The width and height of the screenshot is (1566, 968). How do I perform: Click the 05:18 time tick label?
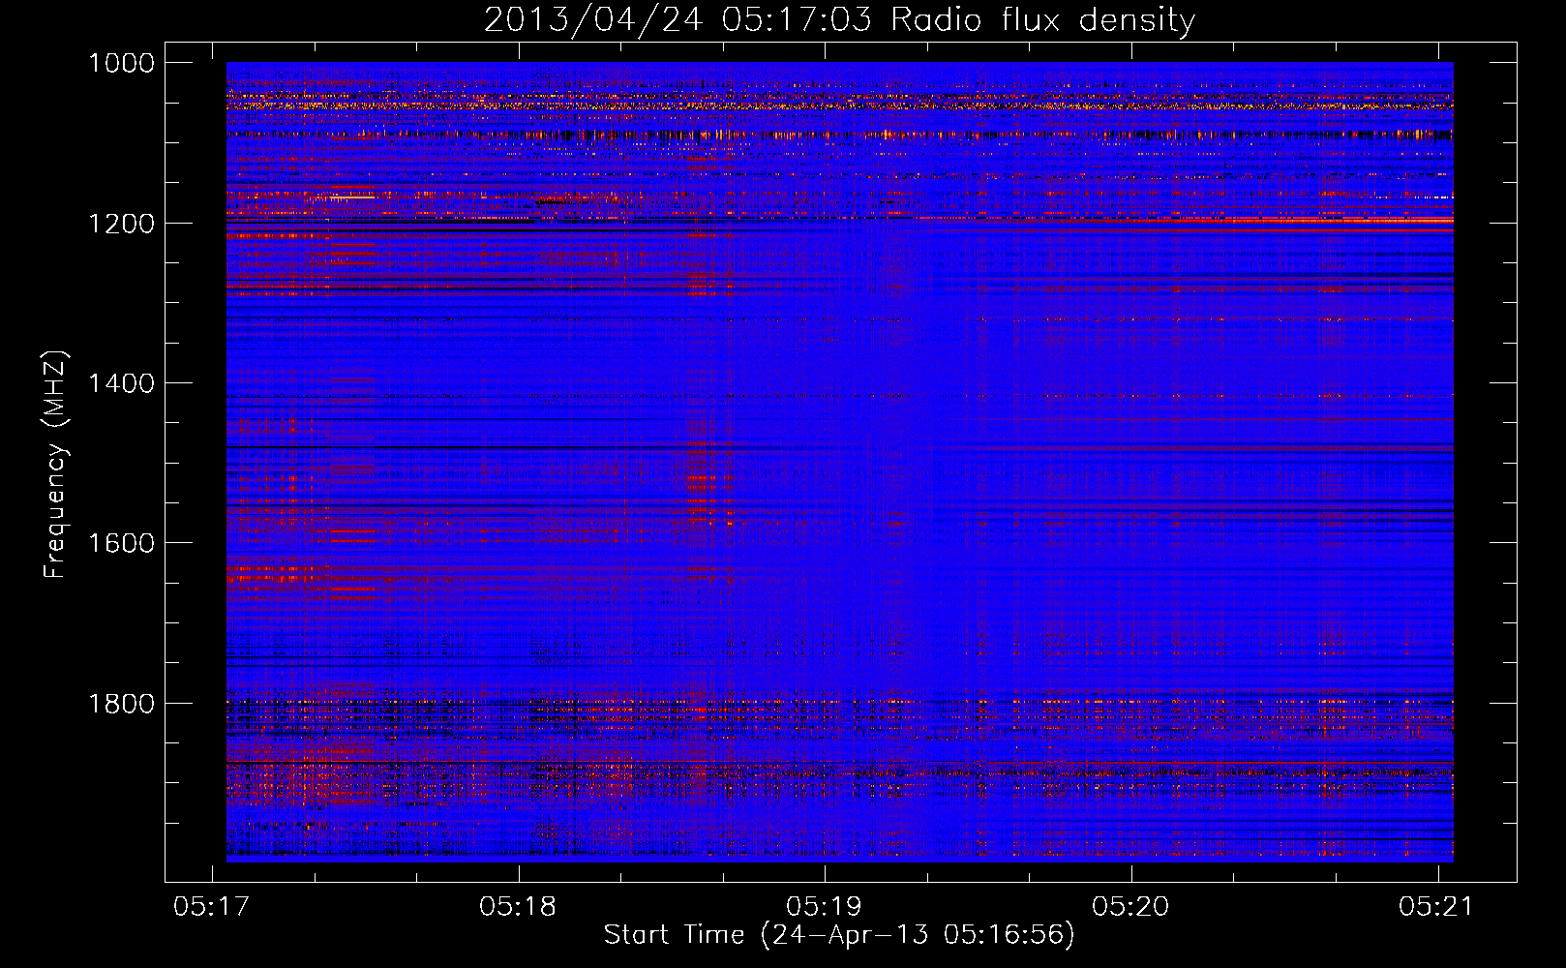(x=518, y=906)
